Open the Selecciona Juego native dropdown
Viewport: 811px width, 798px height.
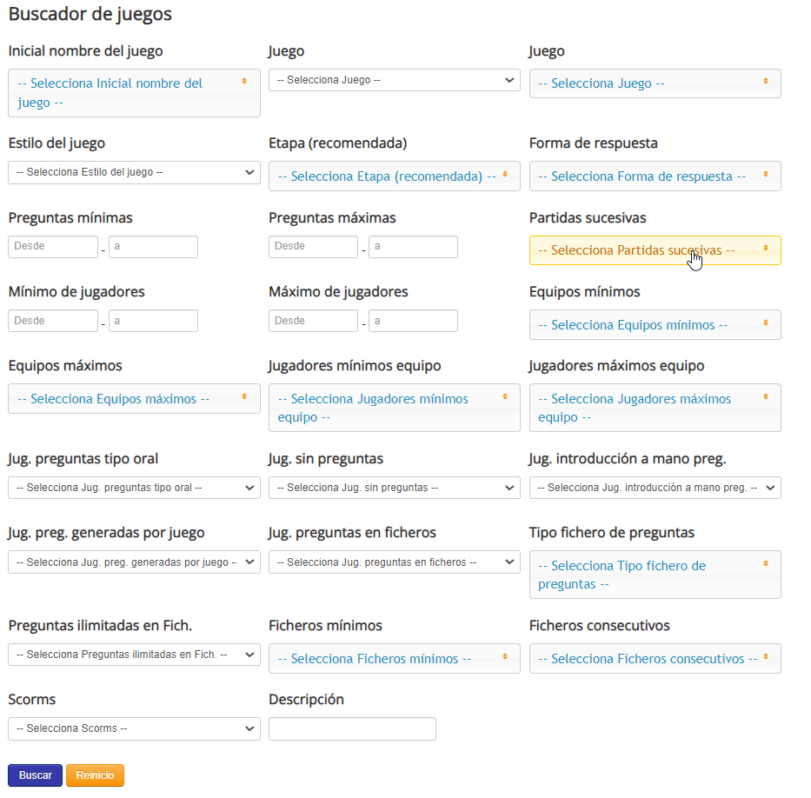coord(394,80)
